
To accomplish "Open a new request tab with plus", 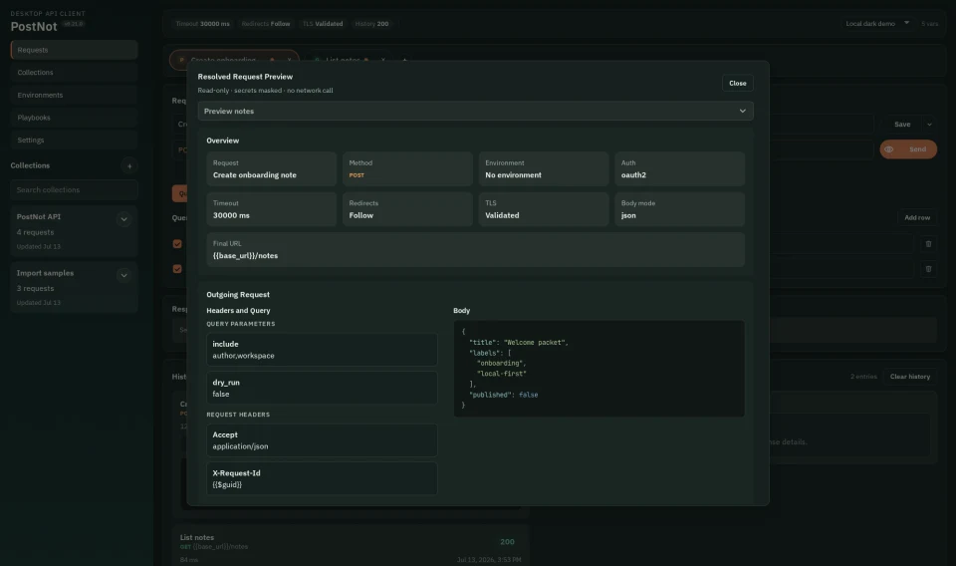I will click(x=404, y=60).
